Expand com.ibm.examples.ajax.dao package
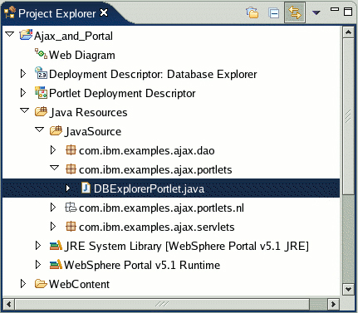The width and height of the screenshot is (358, 313). coord(53,150)
